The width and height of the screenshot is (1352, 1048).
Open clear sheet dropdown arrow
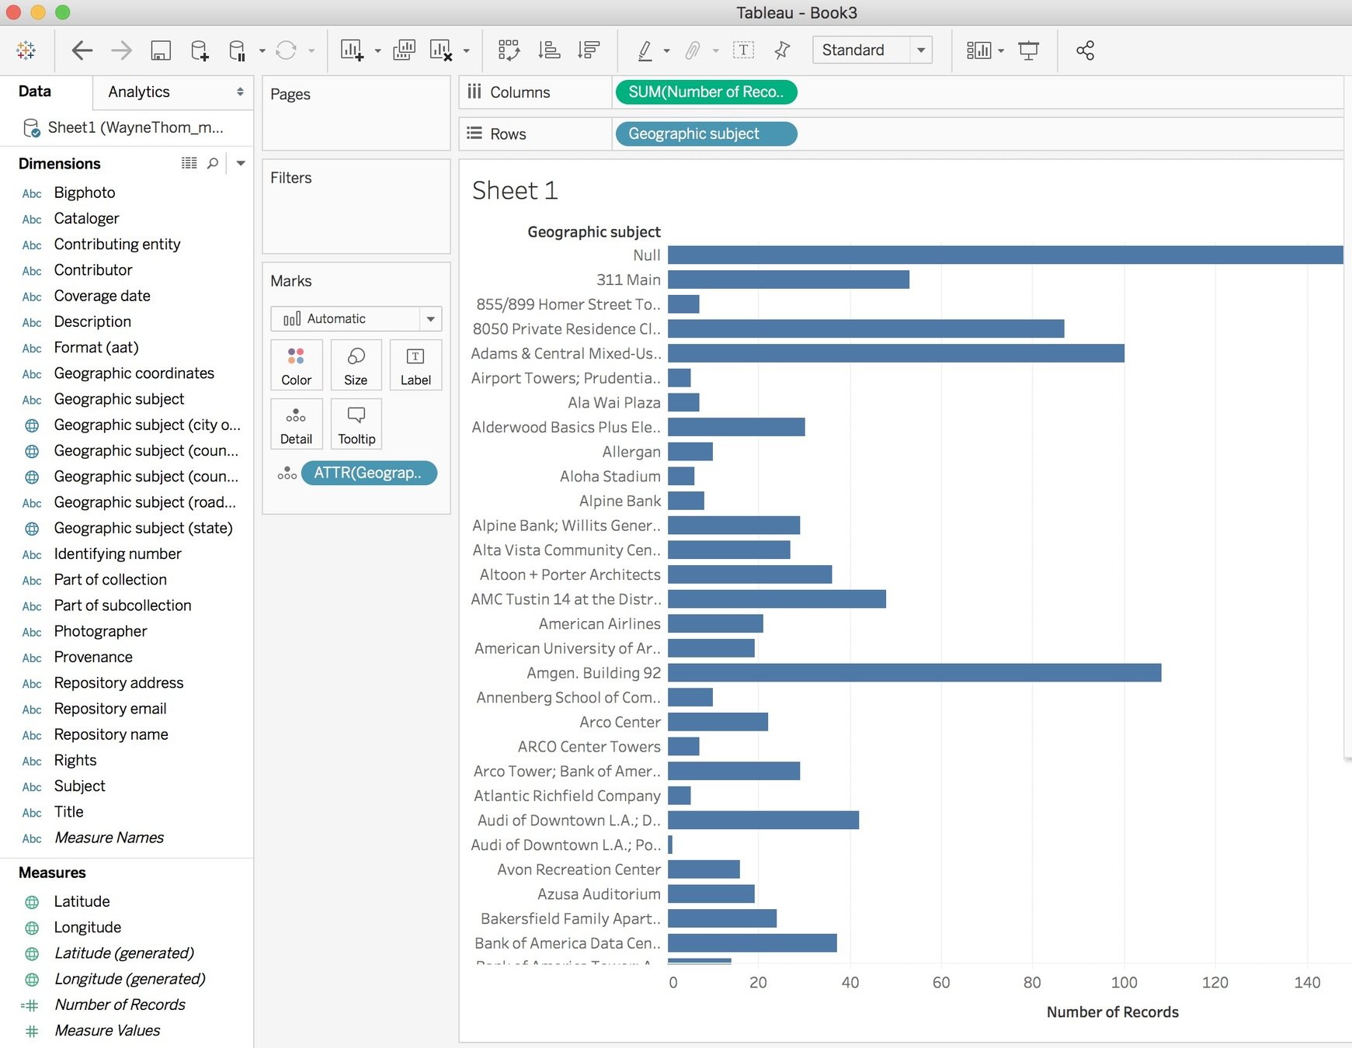(466, 51)
